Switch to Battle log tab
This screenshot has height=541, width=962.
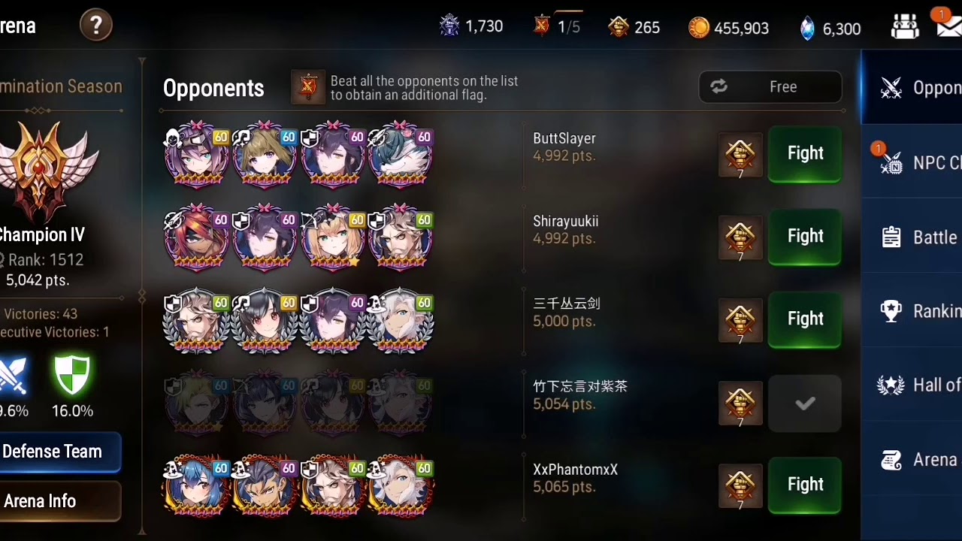912,237
